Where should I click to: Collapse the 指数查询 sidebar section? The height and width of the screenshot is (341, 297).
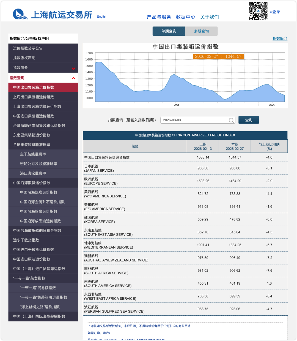tap(73, 78)
